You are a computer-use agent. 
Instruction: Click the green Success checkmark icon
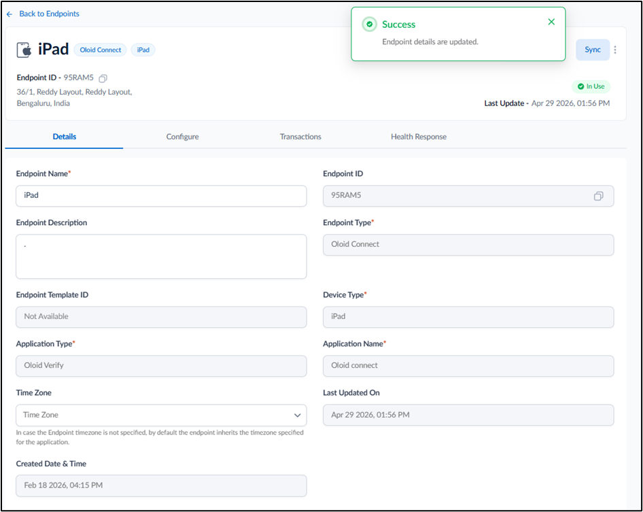pos(370,24)
